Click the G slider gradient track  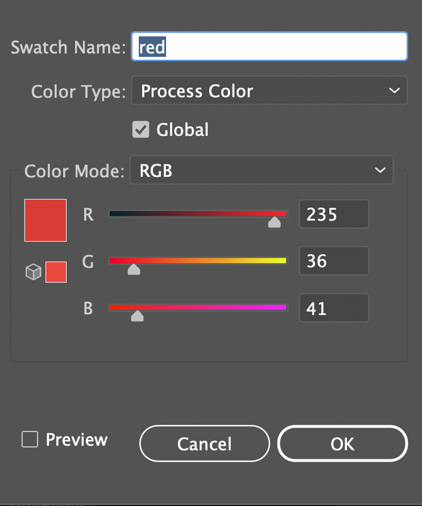click(x=199, y=260)
